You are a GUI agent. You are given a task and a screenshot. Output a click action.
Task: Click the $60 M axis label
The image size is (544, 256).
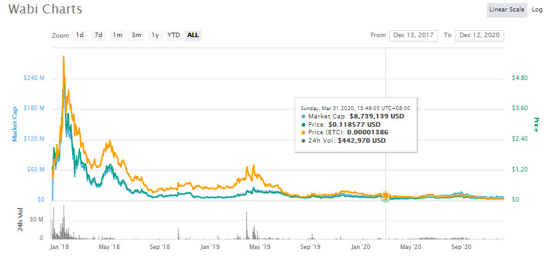[36, 170]
